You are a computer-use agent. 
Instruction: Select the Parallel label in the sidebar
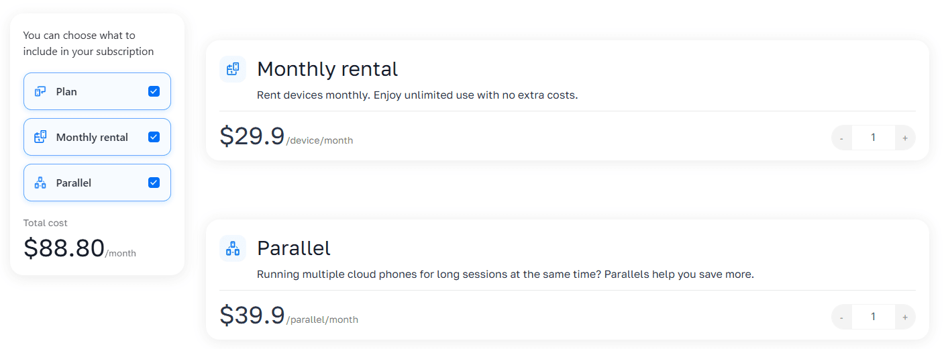74,183
